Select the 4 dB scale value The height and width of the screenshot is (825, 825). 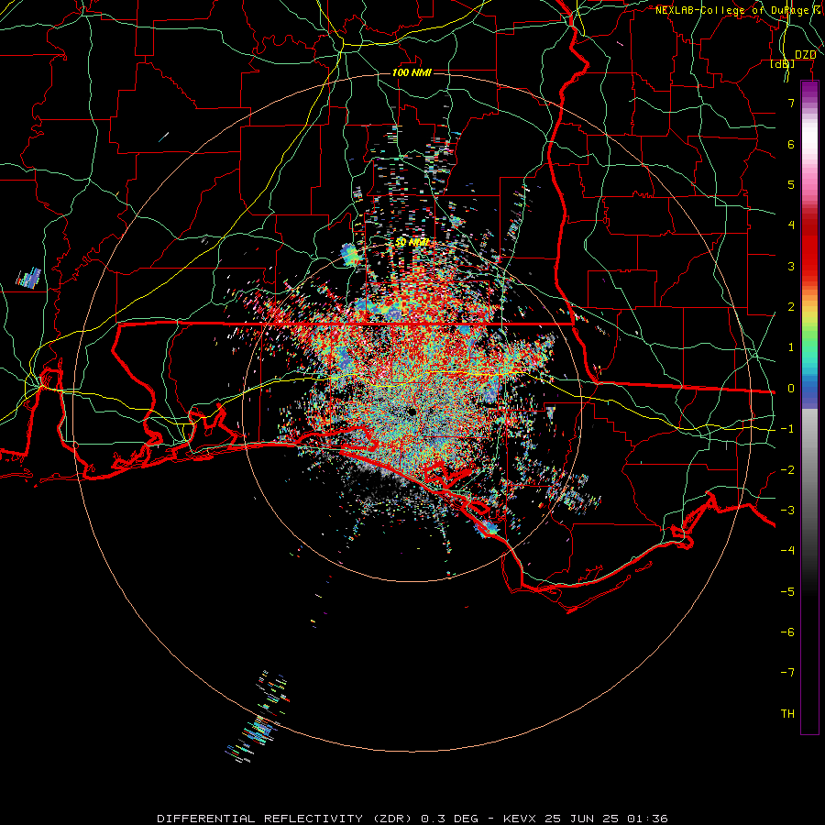pos(791,225)
